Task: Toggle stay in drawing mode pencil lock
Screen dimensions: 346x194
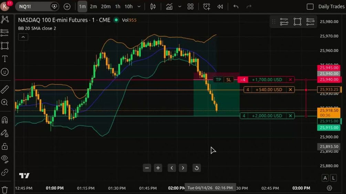Action: coord(5,133)
